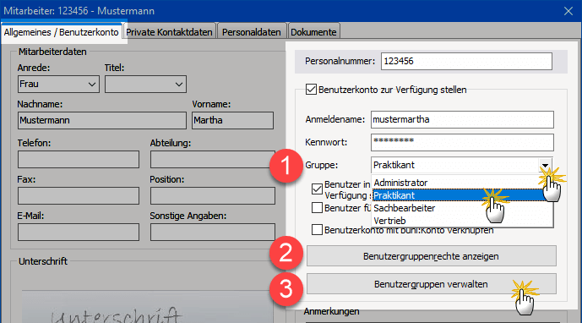Open the Anrede dropdown showing Frau
The width and height of the screenshot is (582, 323).
pos(58,85)
